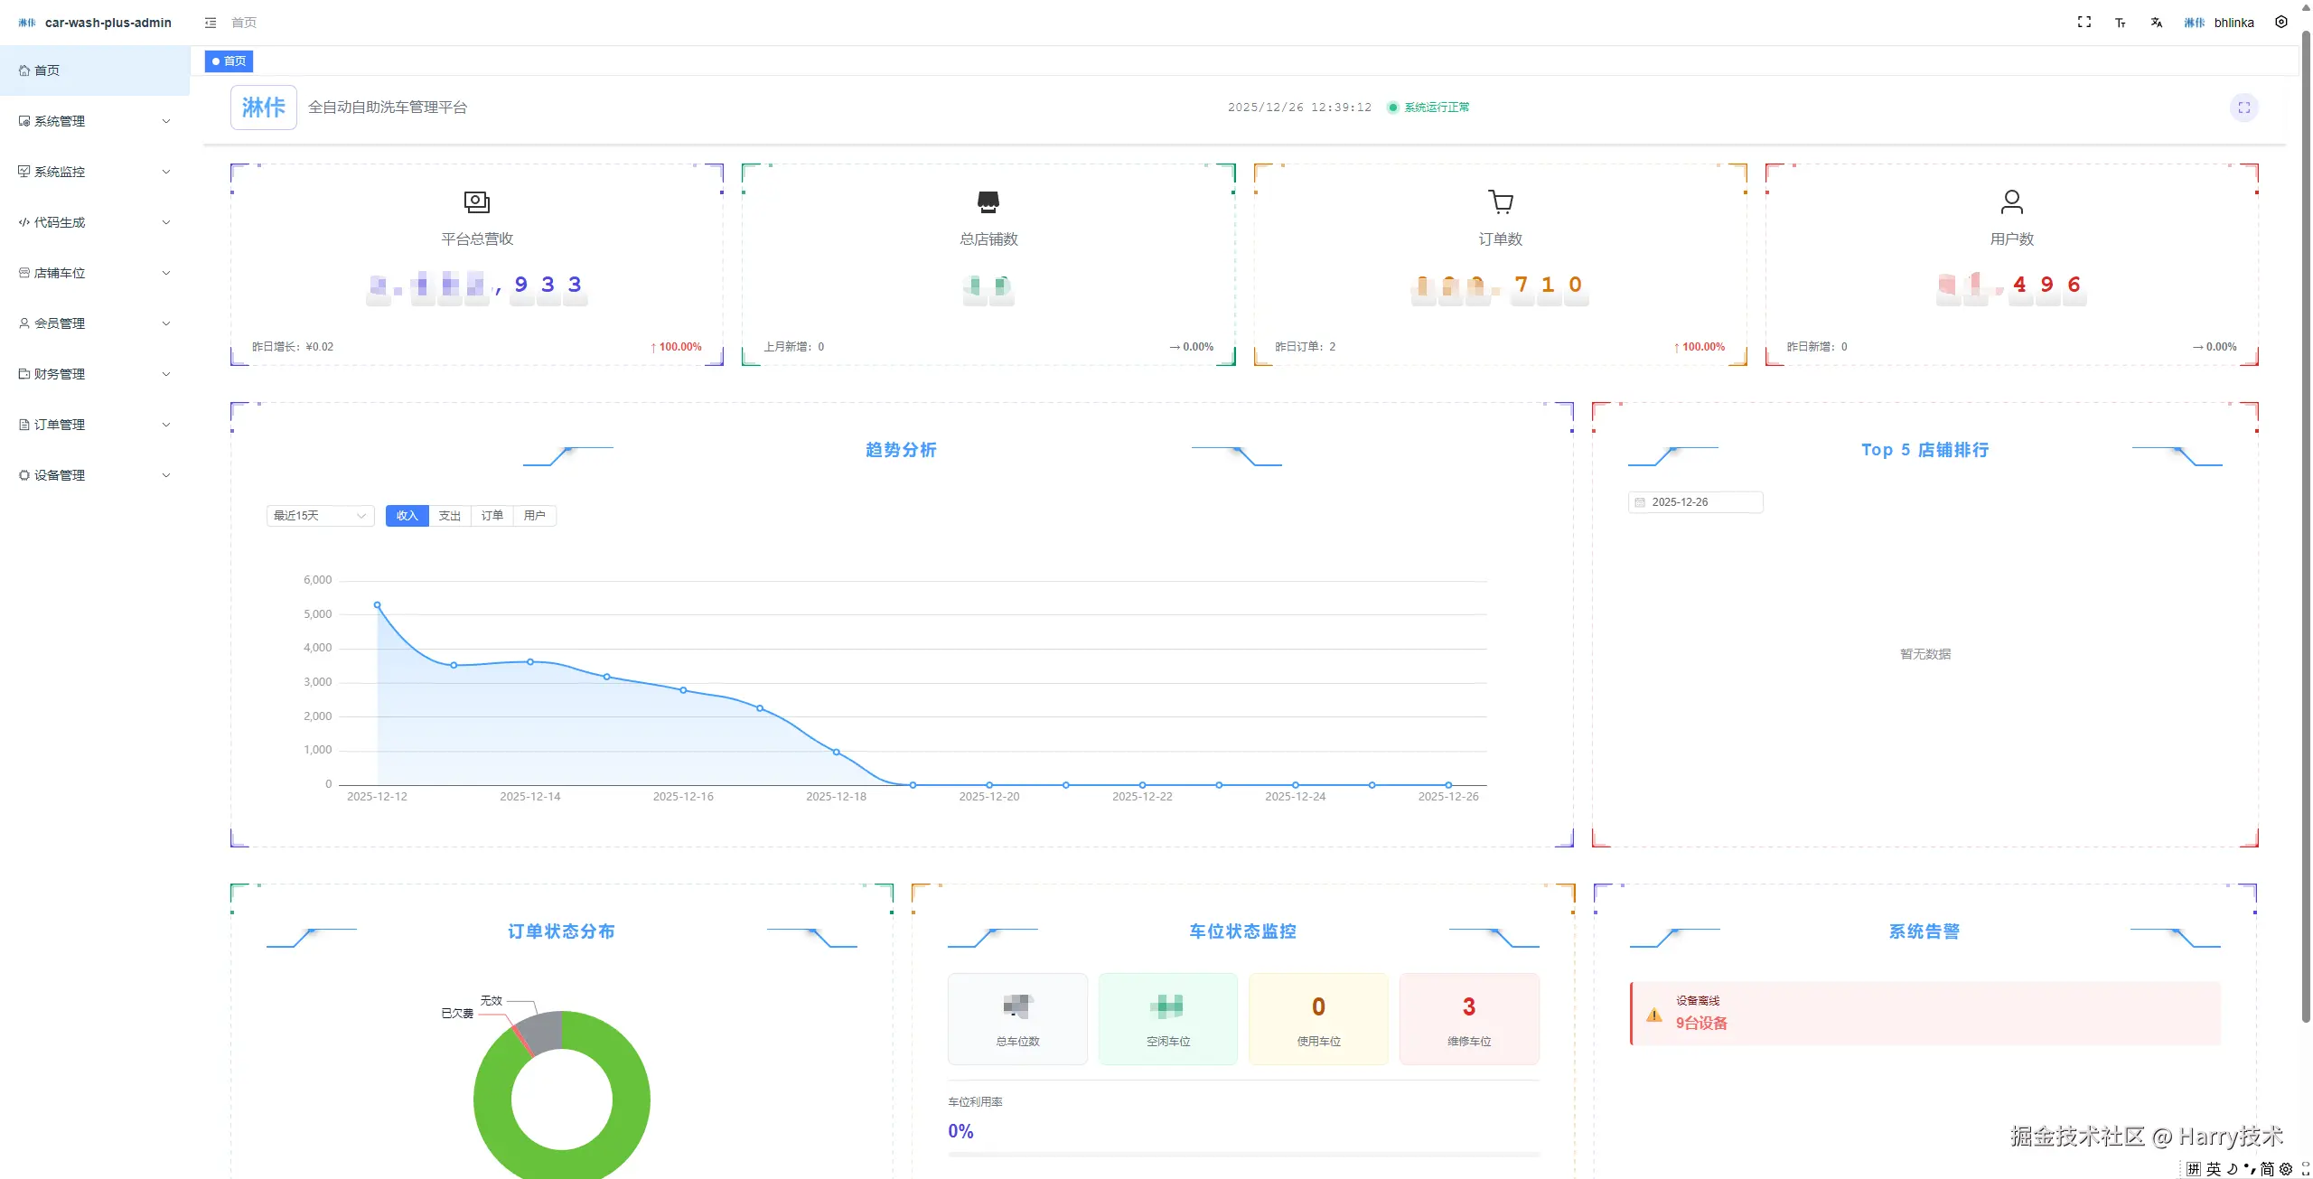The width and height of the screenshot is (2313, 1179).
Task: Click the order count shopping cart icon
Action: tap(1501, 201)
